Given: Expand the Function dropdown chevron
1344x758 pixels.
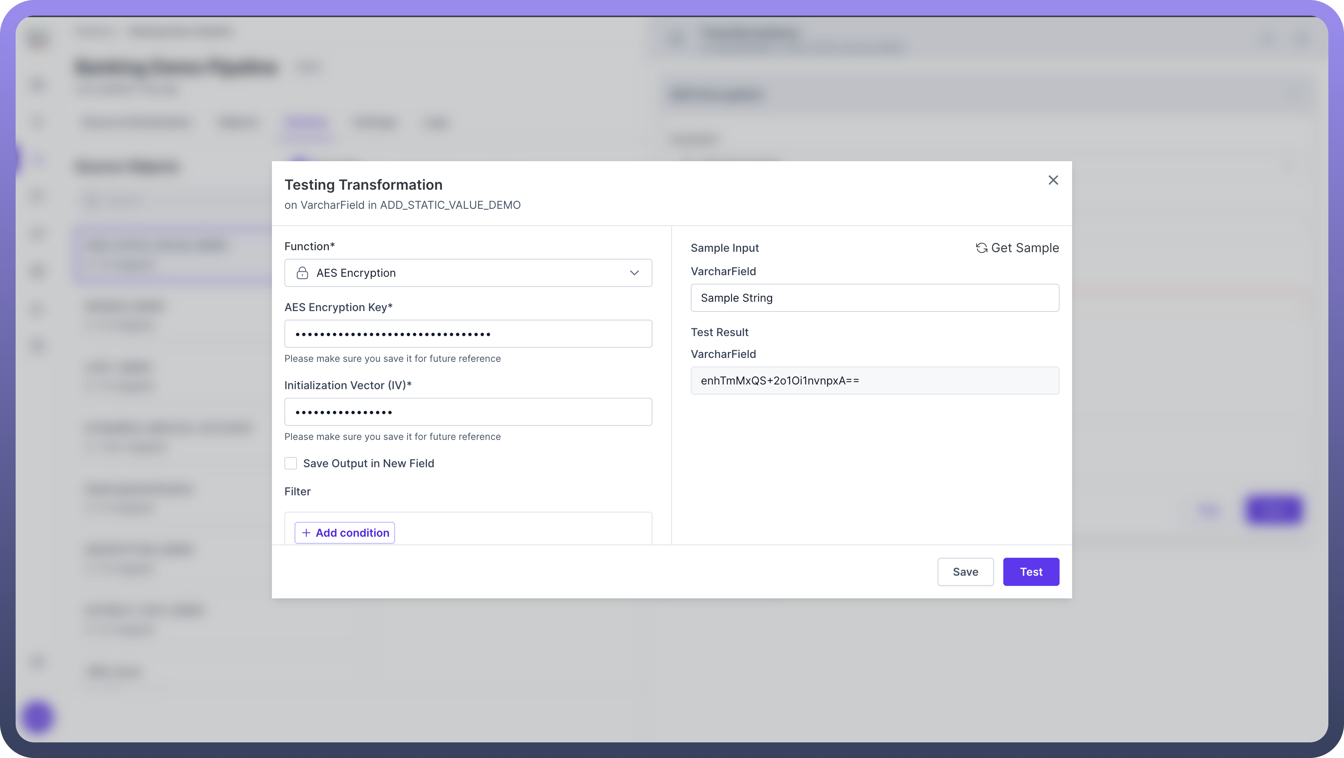Looking at the screenshot, I should [x=634, y=273].
